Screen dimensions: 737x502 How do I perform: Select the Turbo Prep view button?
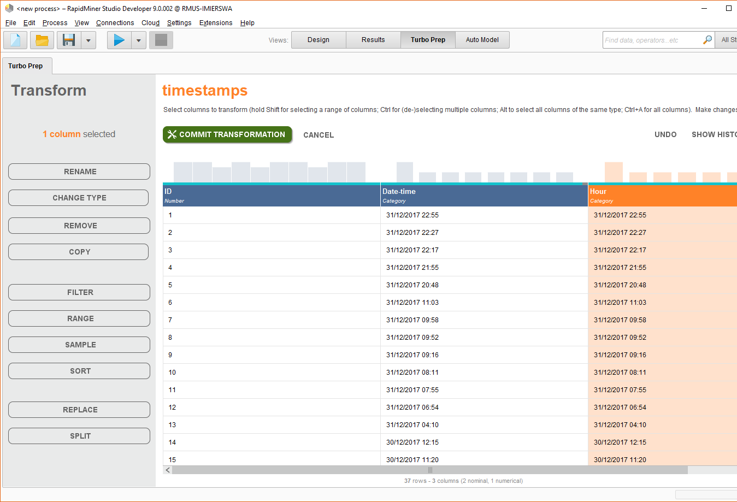click(428, 40)
